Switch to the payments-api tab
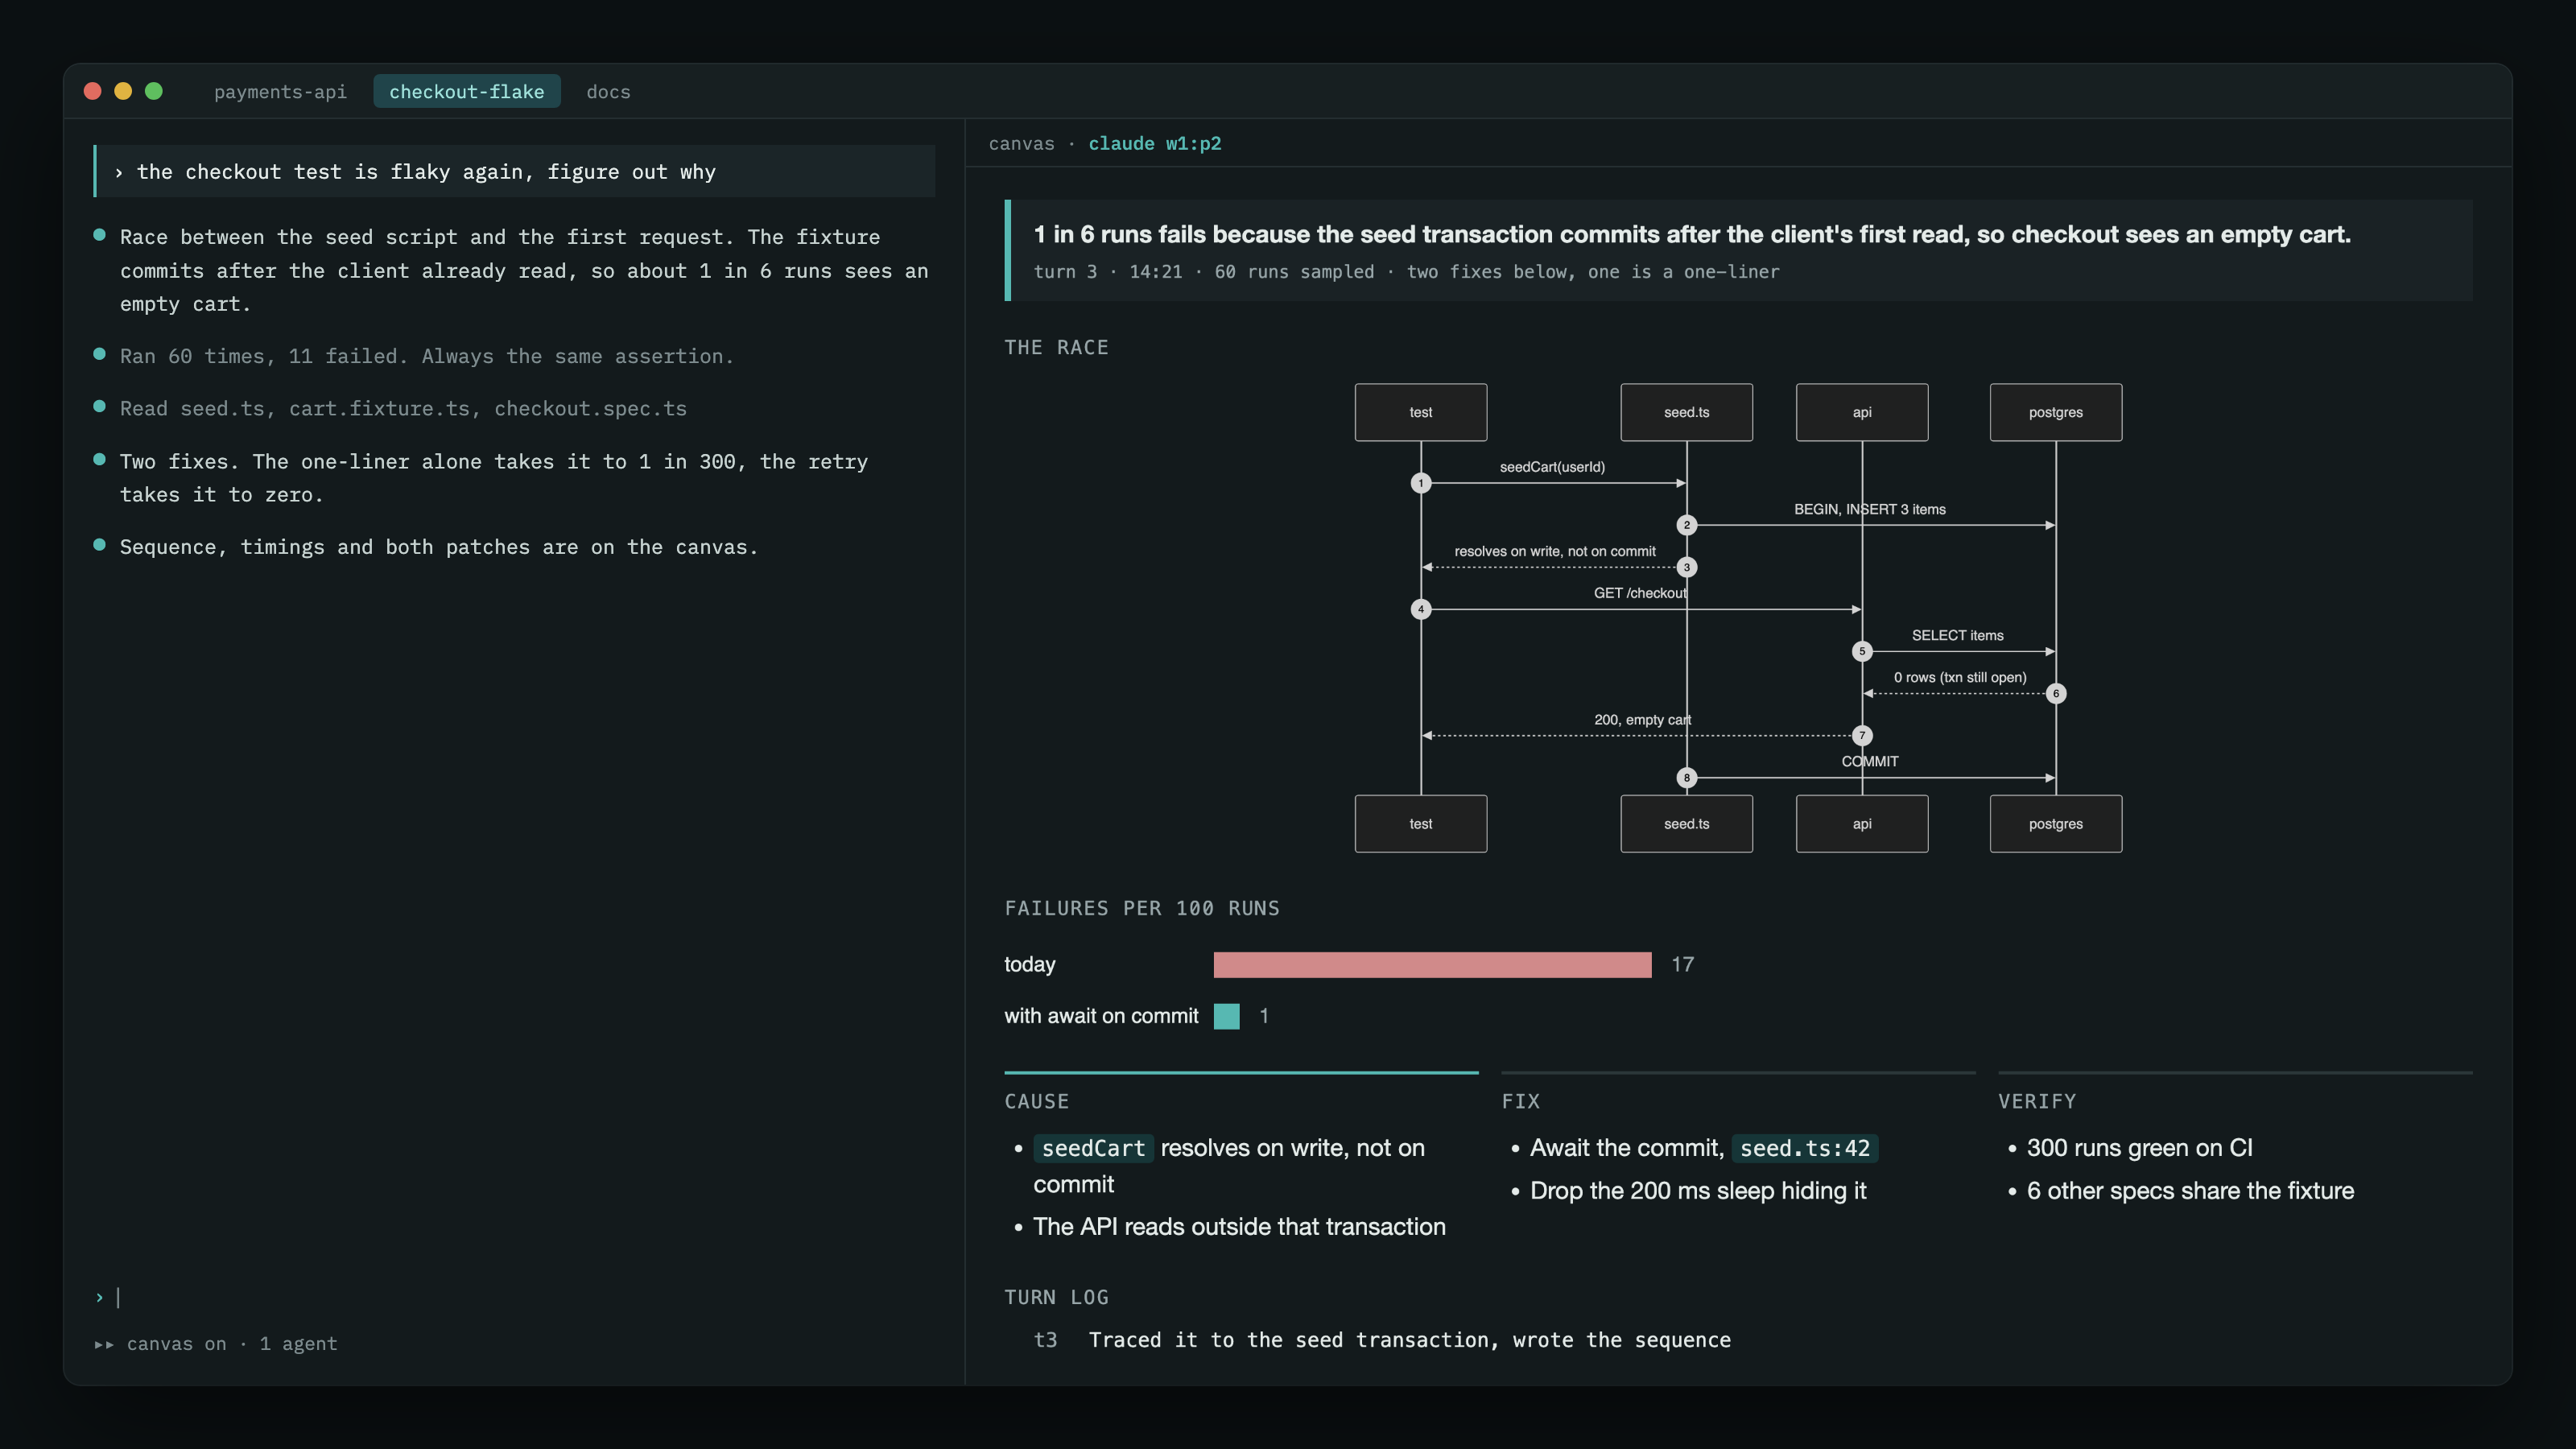This screenshot has height=1449, width=2576. click(280, 91)
